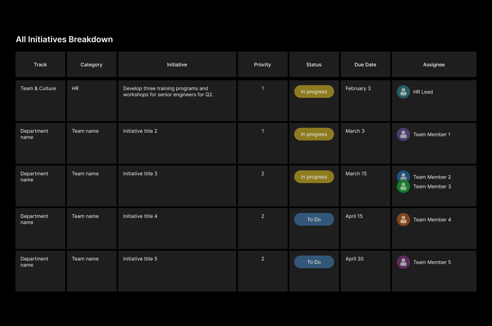Open In progress status for Initiative title 2
Image resolution: width=492 pixels, height=326 pixels.
pyautogui.click(x=314, y=134)
